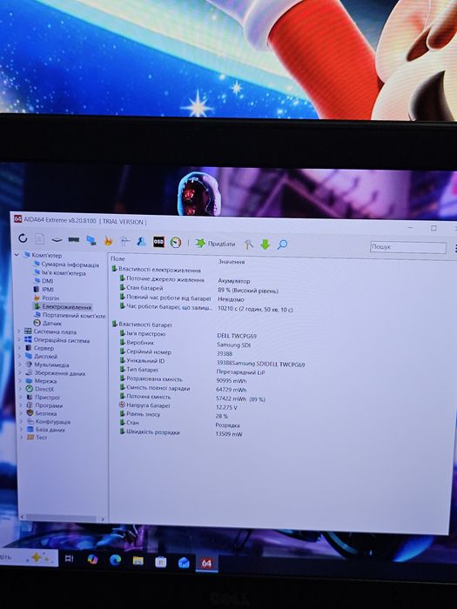The height and width of the screenshot is (609, 457).
Task: Click the Поле column header
Action: coord(118,258)
